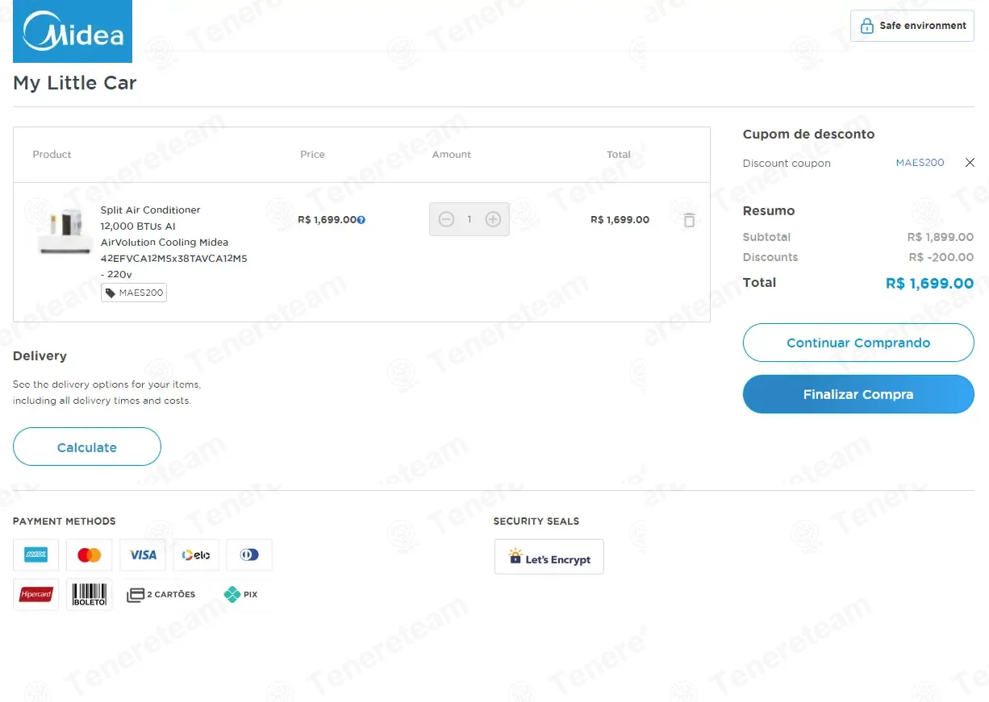Click the Midea logo

(x=73, y=31)
